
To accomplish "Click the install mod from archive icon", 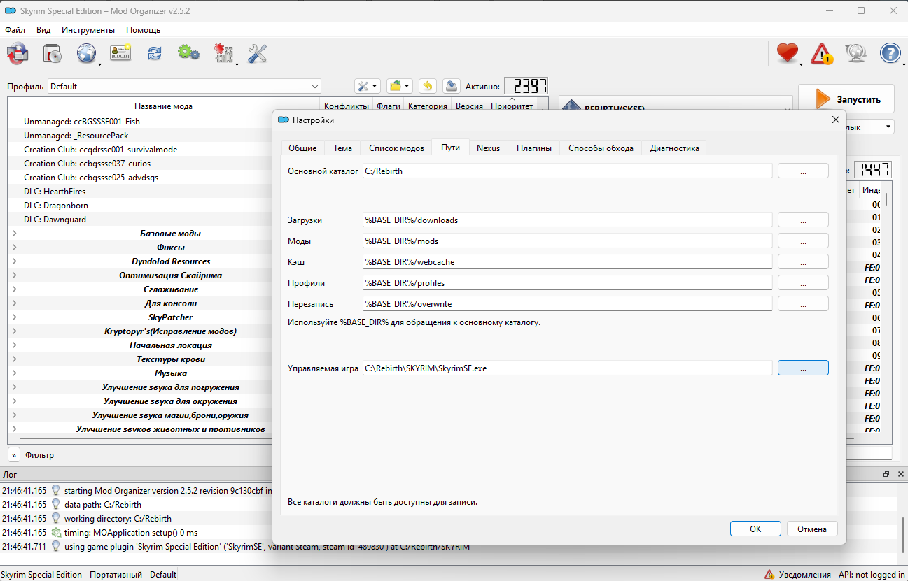I will (x=53, y=53).
